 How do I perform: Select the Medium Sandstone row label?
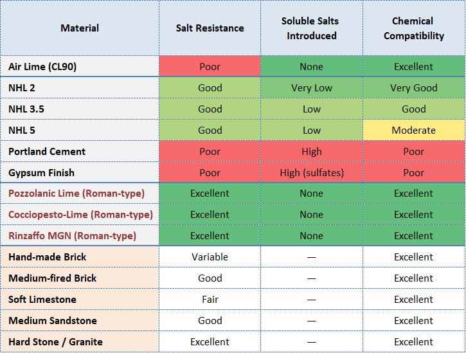[x=53, y=321]
